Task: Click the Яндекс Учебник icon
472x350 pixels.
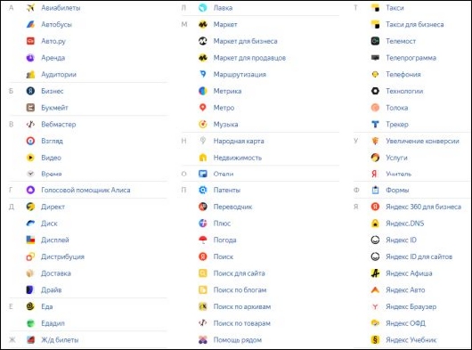Action: pyautogui.click(x=375, y=340)
